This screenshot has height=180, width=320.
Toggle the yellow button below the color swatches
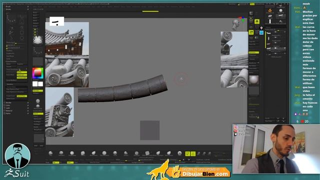38,90
